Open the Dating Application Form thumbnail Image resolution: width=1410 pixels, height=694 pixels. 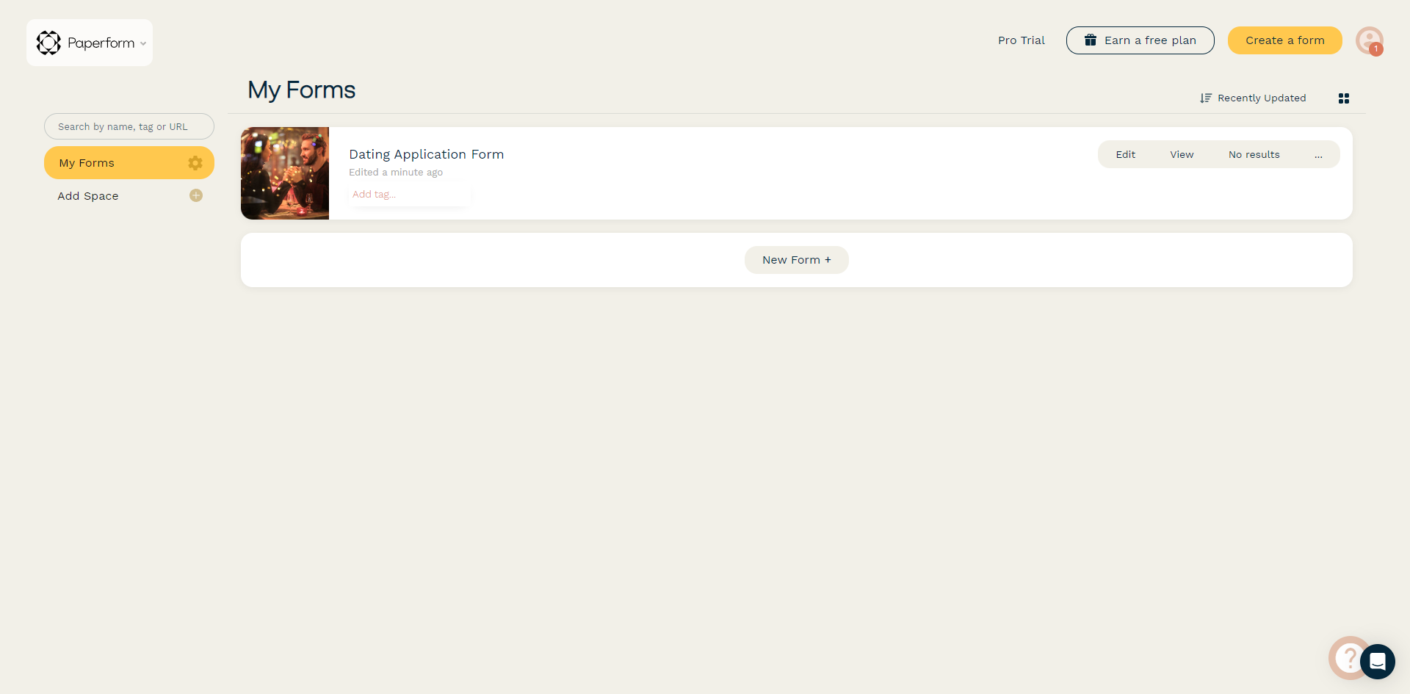click(x=285, y=173)
